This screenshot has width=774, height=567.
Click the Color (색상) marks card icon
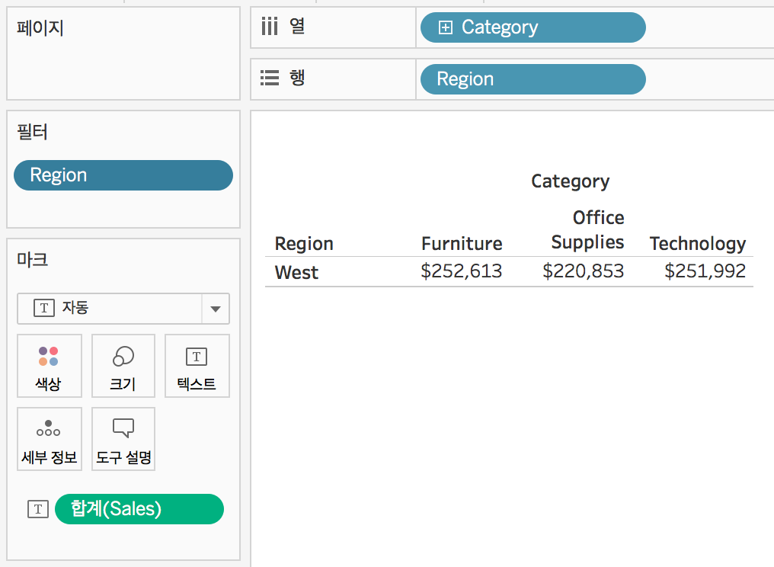(49, 366)
